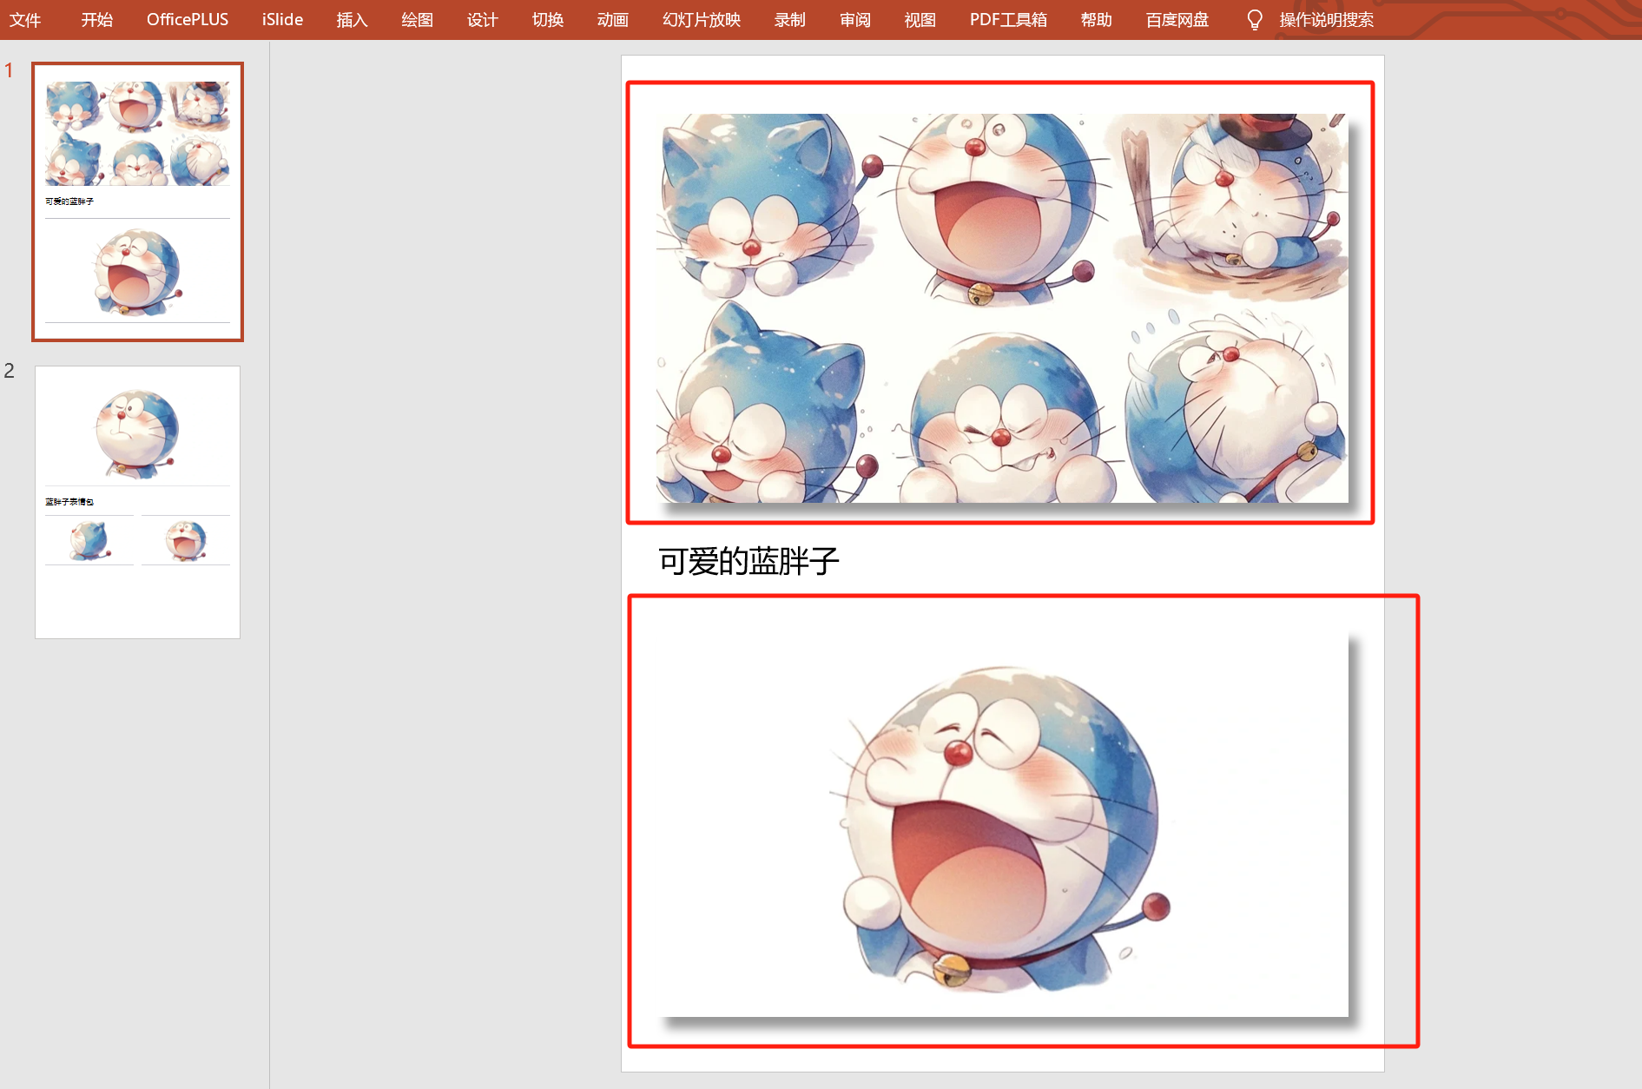Switch to the 插入 ribbon tab
The image size is (1642, 1089).
tap(352, 19)
